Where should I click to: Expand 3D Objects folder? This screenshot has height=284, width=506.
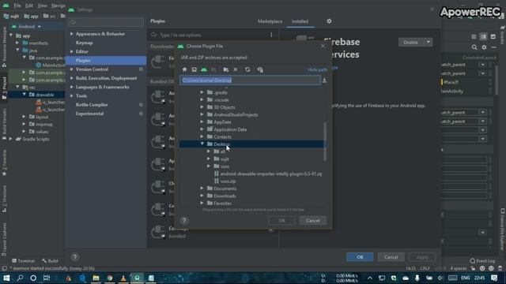pyautogui.click(x=202, y=107)
